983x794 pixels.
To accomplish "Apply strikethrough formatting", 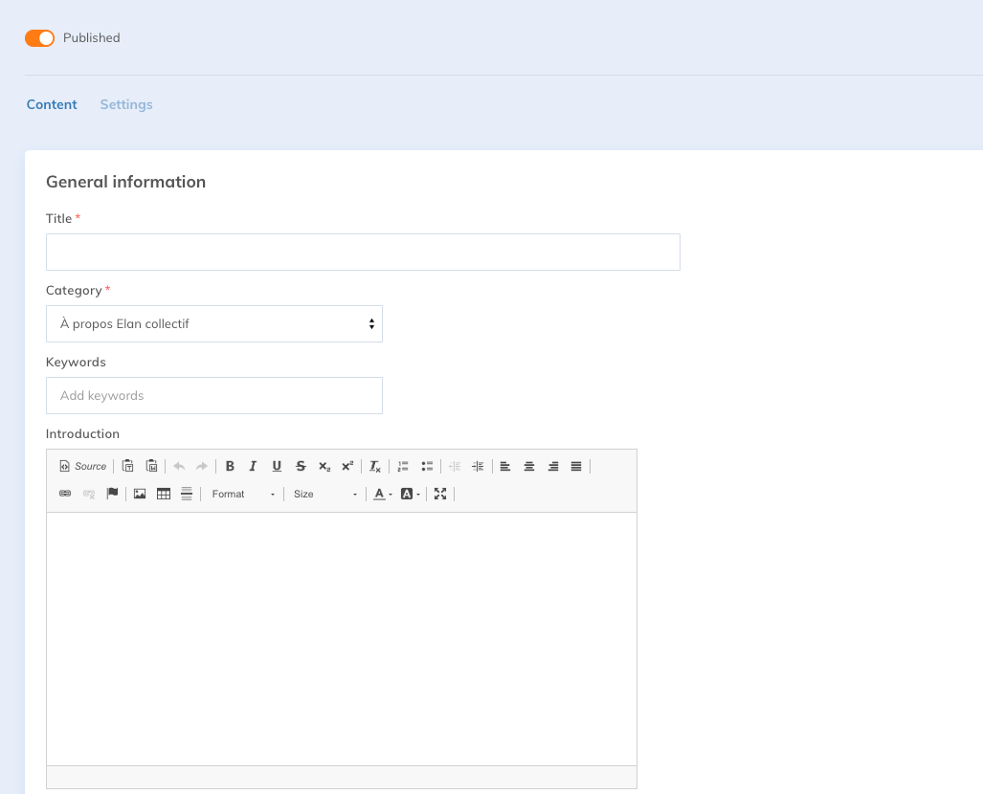I will point(301,466).
